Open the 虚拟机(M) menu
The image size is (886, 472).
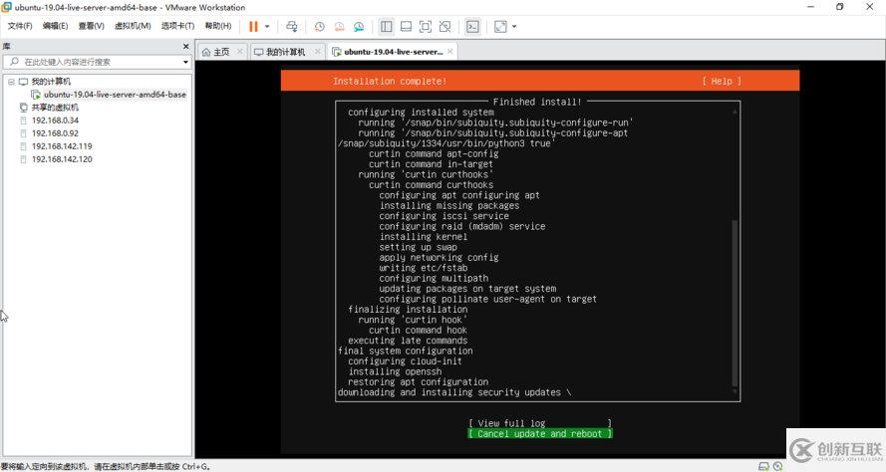[133, 26]
